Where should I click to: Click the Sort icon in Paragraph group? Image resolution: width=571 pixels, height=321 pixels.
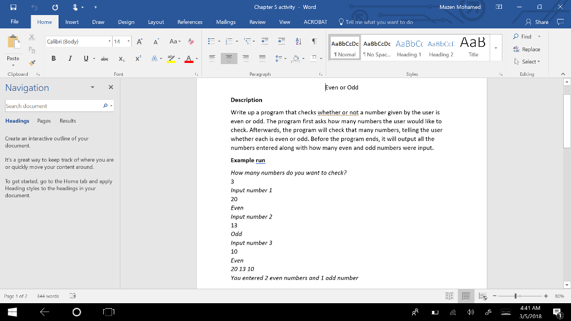[298, 40]
